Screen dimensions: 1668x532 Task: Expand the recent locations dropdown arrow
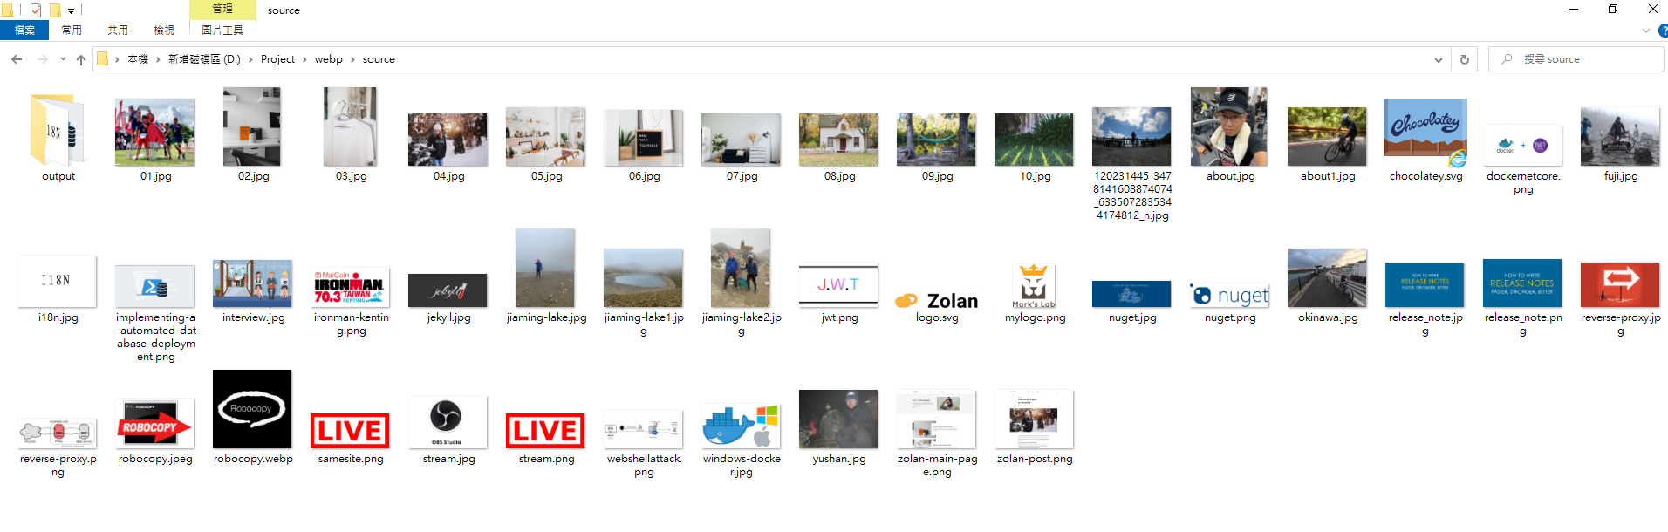click(x=63, y=59)
